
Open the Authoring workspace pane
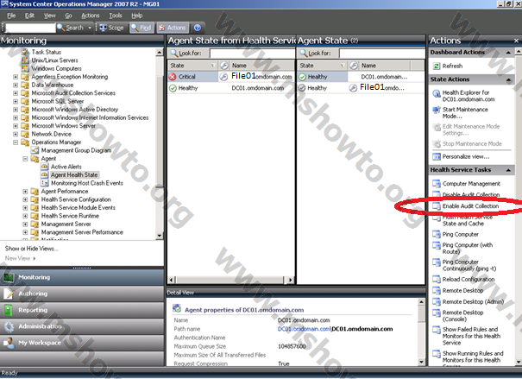click(82, 294)
